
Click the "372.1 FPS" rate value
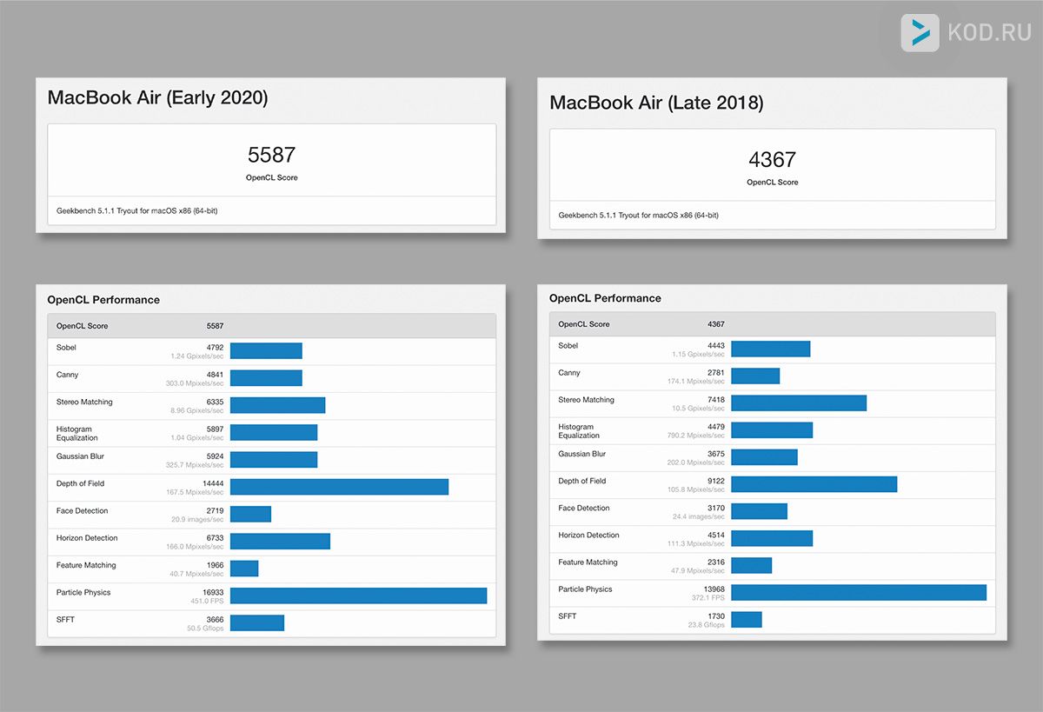708,598
